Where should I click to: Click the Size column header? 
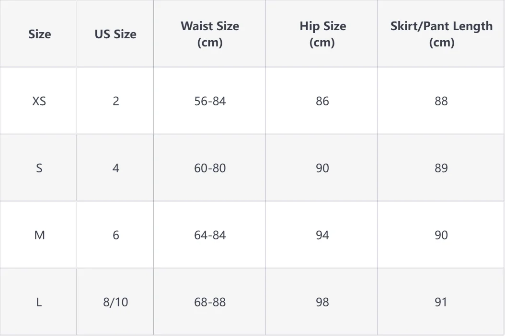[39, 34]
